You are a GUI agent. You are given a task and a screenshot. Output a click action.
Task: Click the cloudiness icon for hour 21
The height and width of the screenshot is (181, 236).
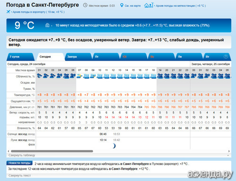(173, 76)
